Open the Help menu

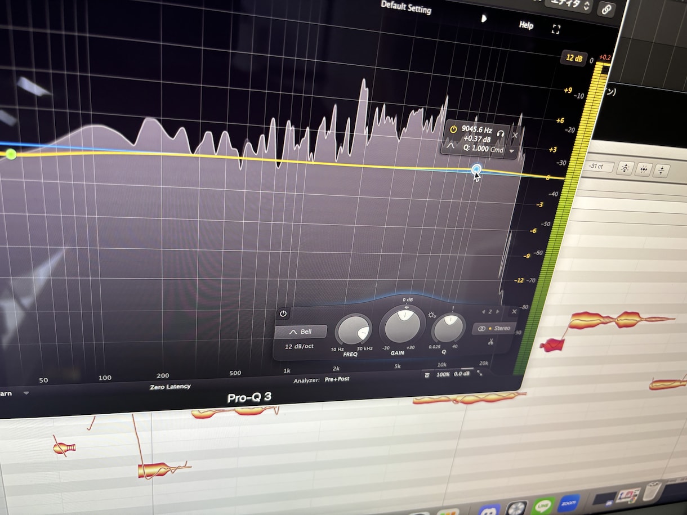click(526, 25)
